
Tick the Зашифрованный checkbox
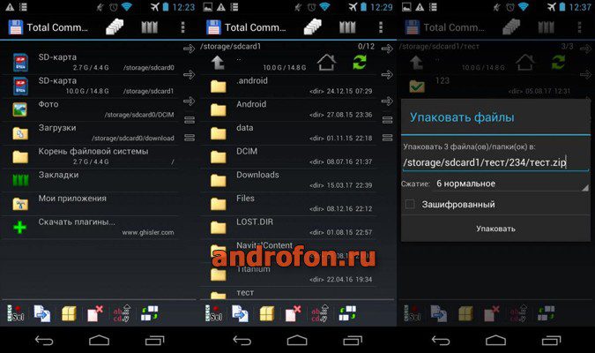pyautogui.click(x=410, y=205)
